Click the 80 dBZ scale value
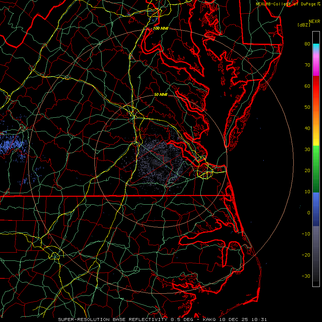 point(307,44)
